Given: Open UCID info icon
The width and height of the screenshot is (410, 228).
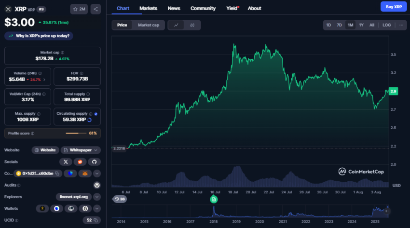Looking at the screenshot, I should pyautogui.click(x=17, y=220).
